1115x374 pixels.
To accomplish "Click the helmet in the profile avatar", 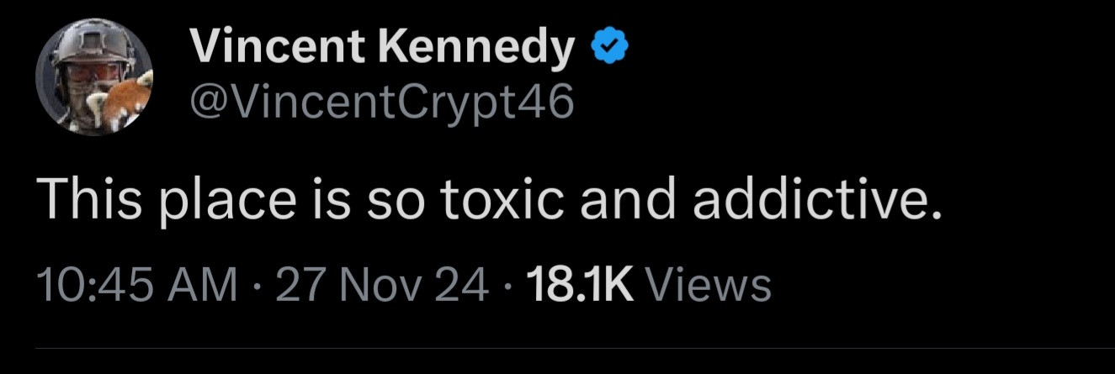I will click(88, 46).
